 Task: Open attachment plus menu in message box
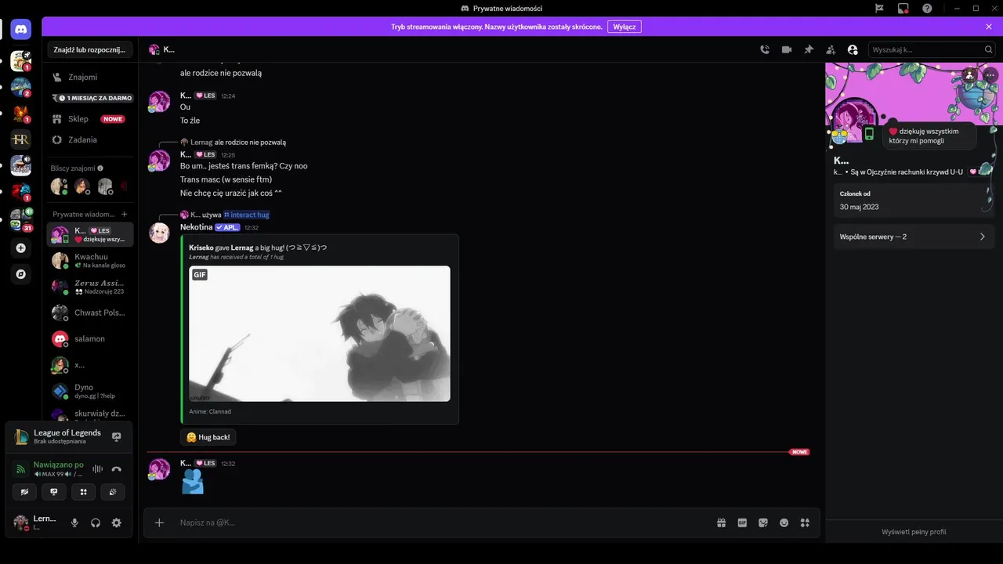point(159,522)
